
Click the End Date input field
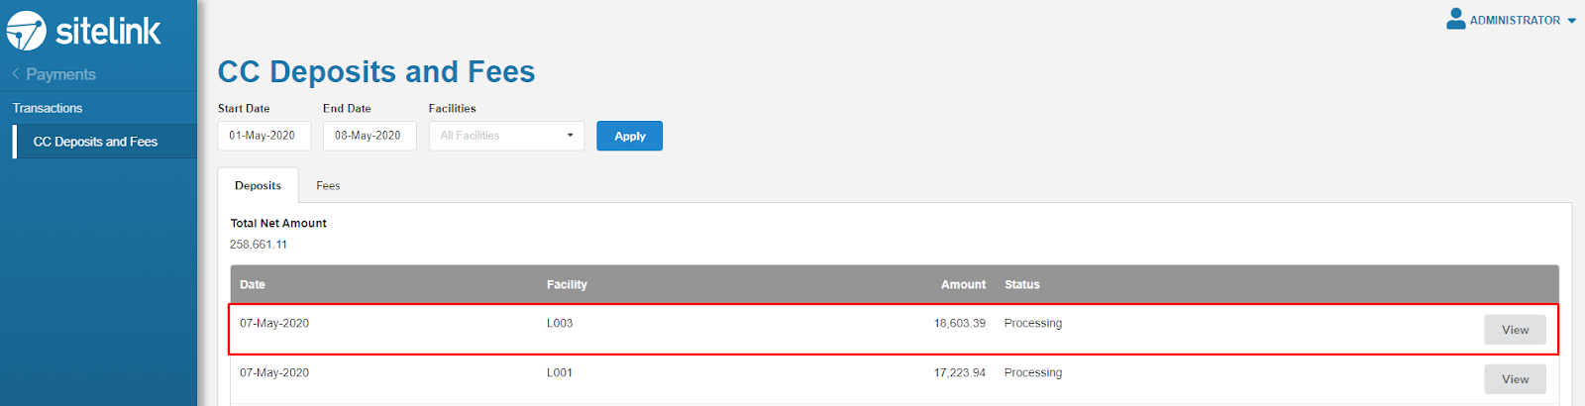click(x=370, y=136)
